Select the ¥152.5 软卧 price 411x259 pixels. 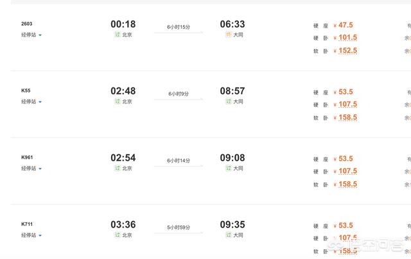tap(347, 51)
